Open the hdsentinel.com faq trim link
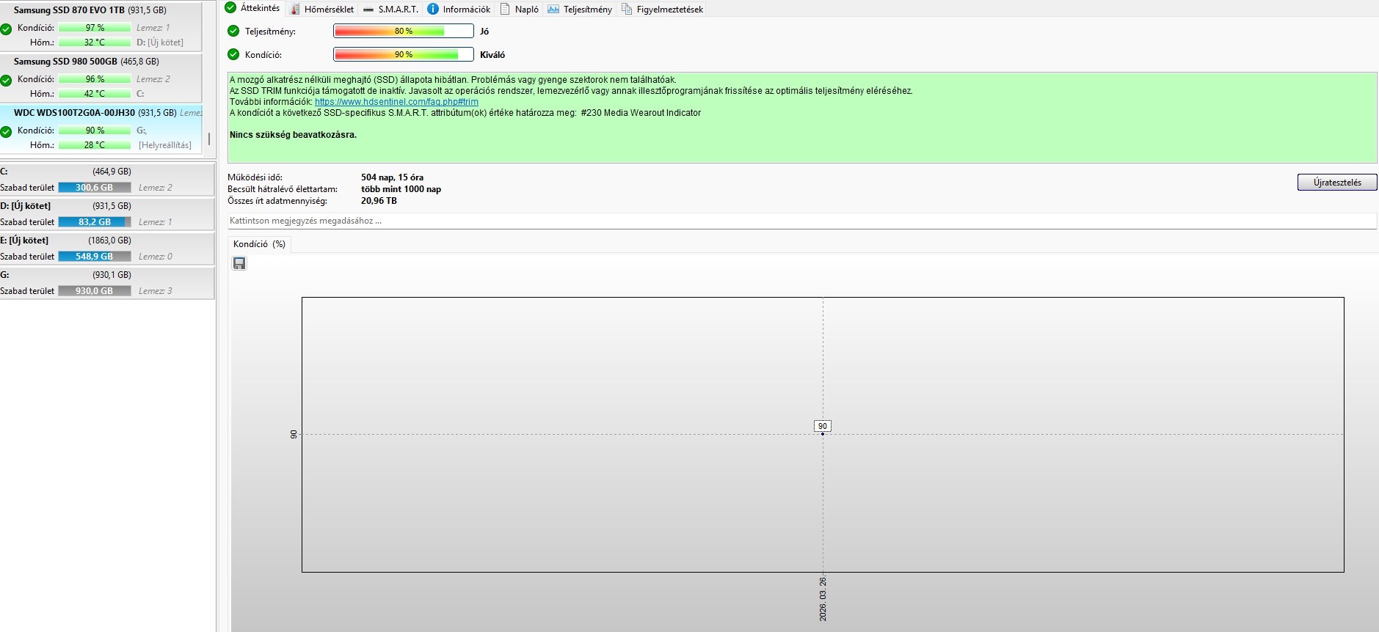The image size is (1379, 632). (x=396, y=102)
